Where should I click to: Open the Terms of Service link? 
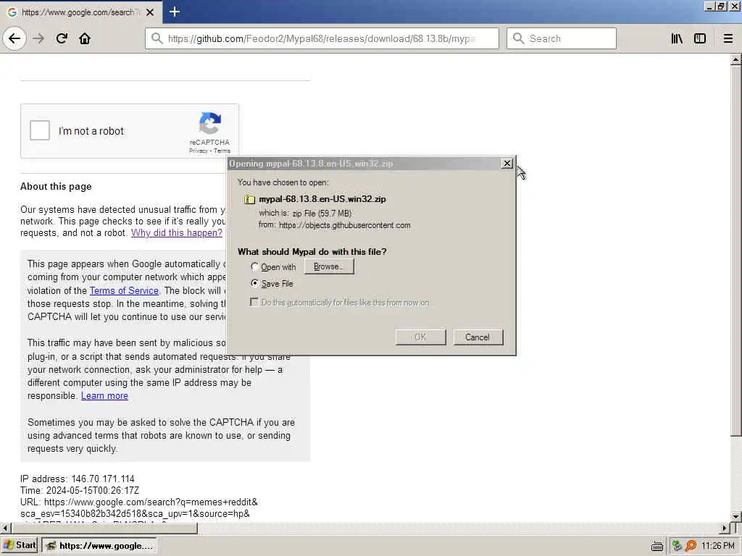(124, 290)
